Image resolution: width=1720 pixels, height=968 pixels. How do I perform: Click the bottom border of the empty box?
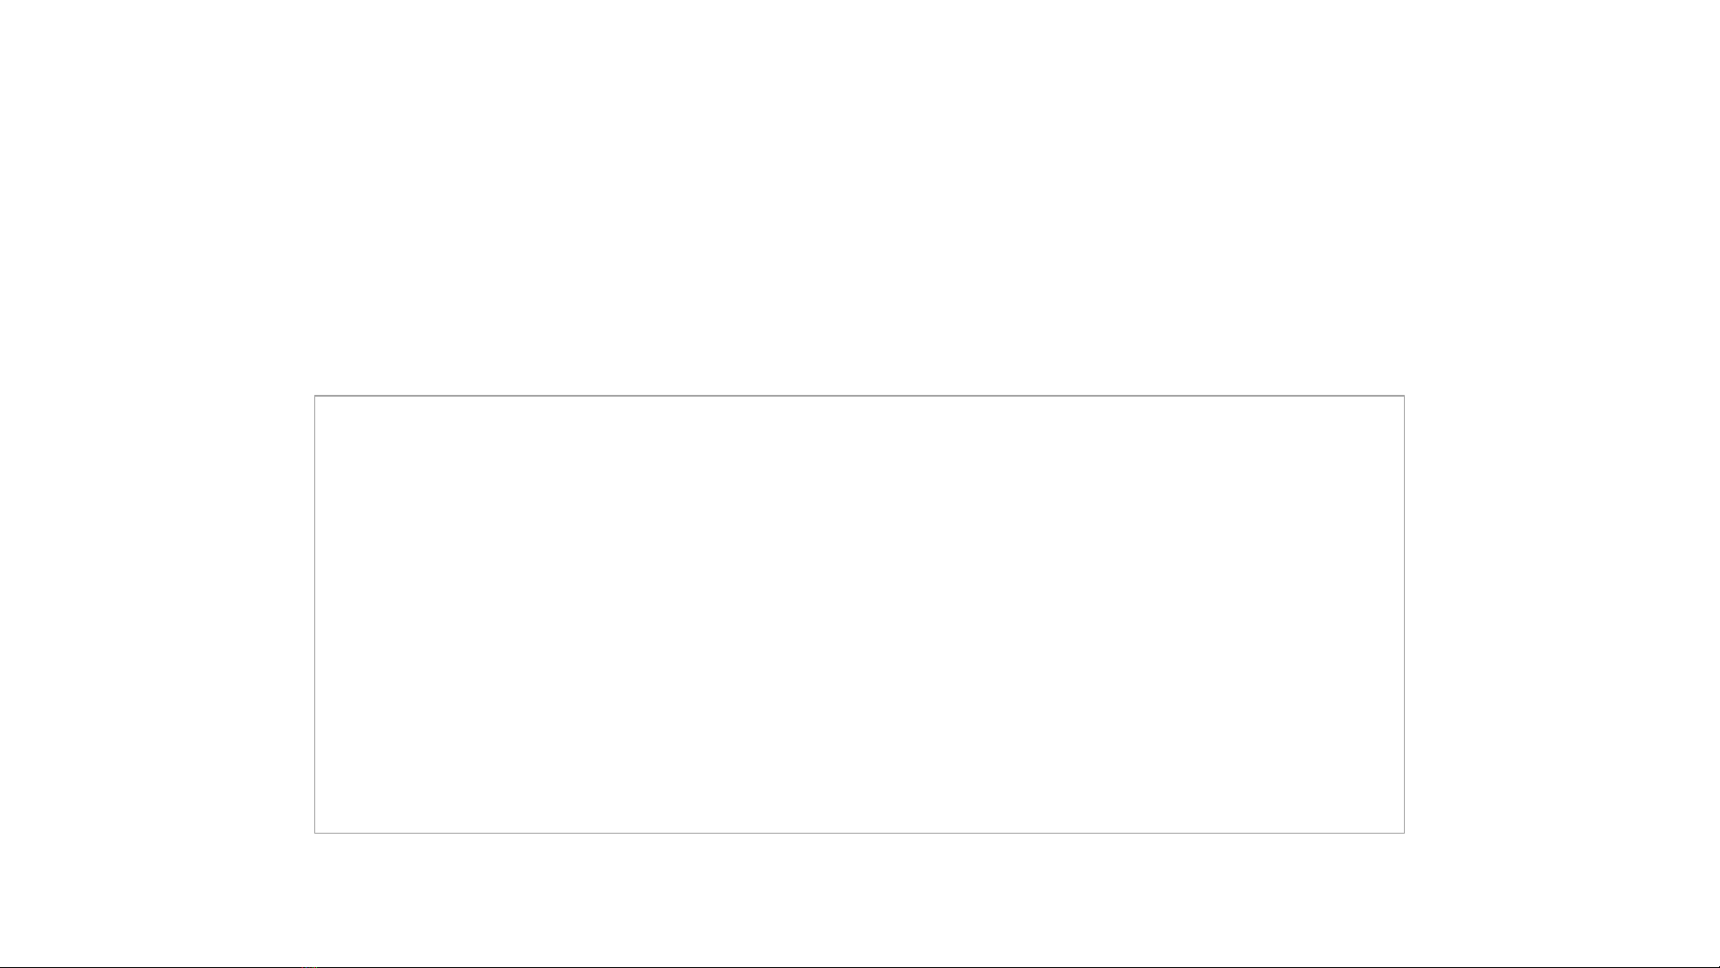click(x=860, y=833)
